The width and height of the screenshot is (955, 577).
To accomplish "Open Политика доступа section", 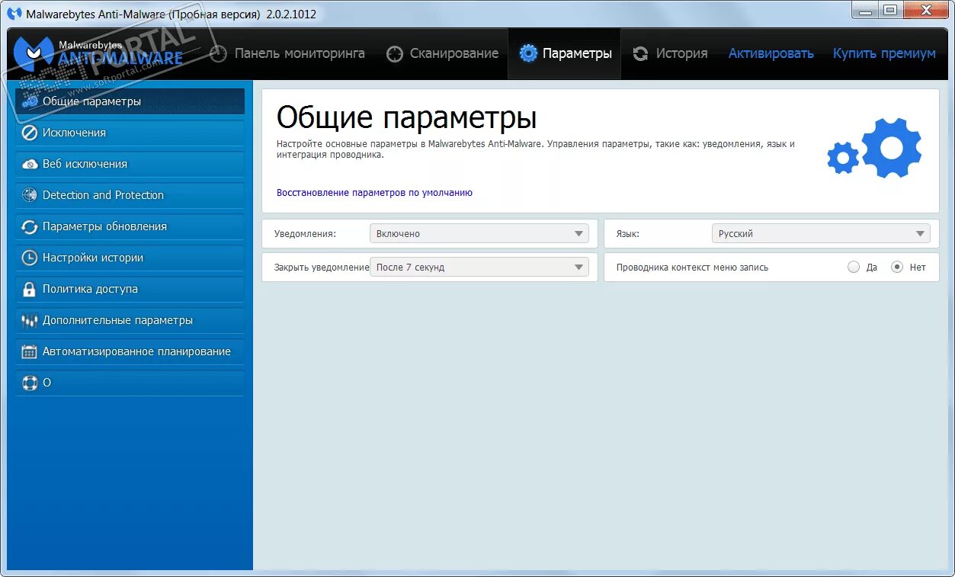I will coord(130,289).
